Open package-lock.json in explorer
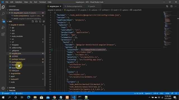Screen dimensions: 179x100 coord(18,59)
